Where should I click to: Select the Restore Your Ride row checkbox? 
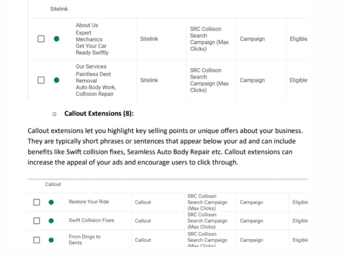click(x=37, y=202)
